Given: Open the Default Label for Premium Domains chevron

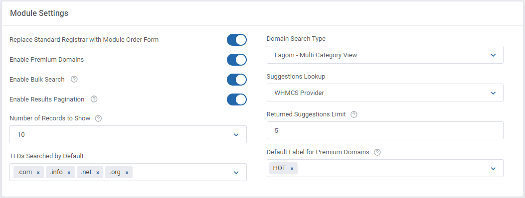Looking at the screenshot, I should [x=493, y=169].
